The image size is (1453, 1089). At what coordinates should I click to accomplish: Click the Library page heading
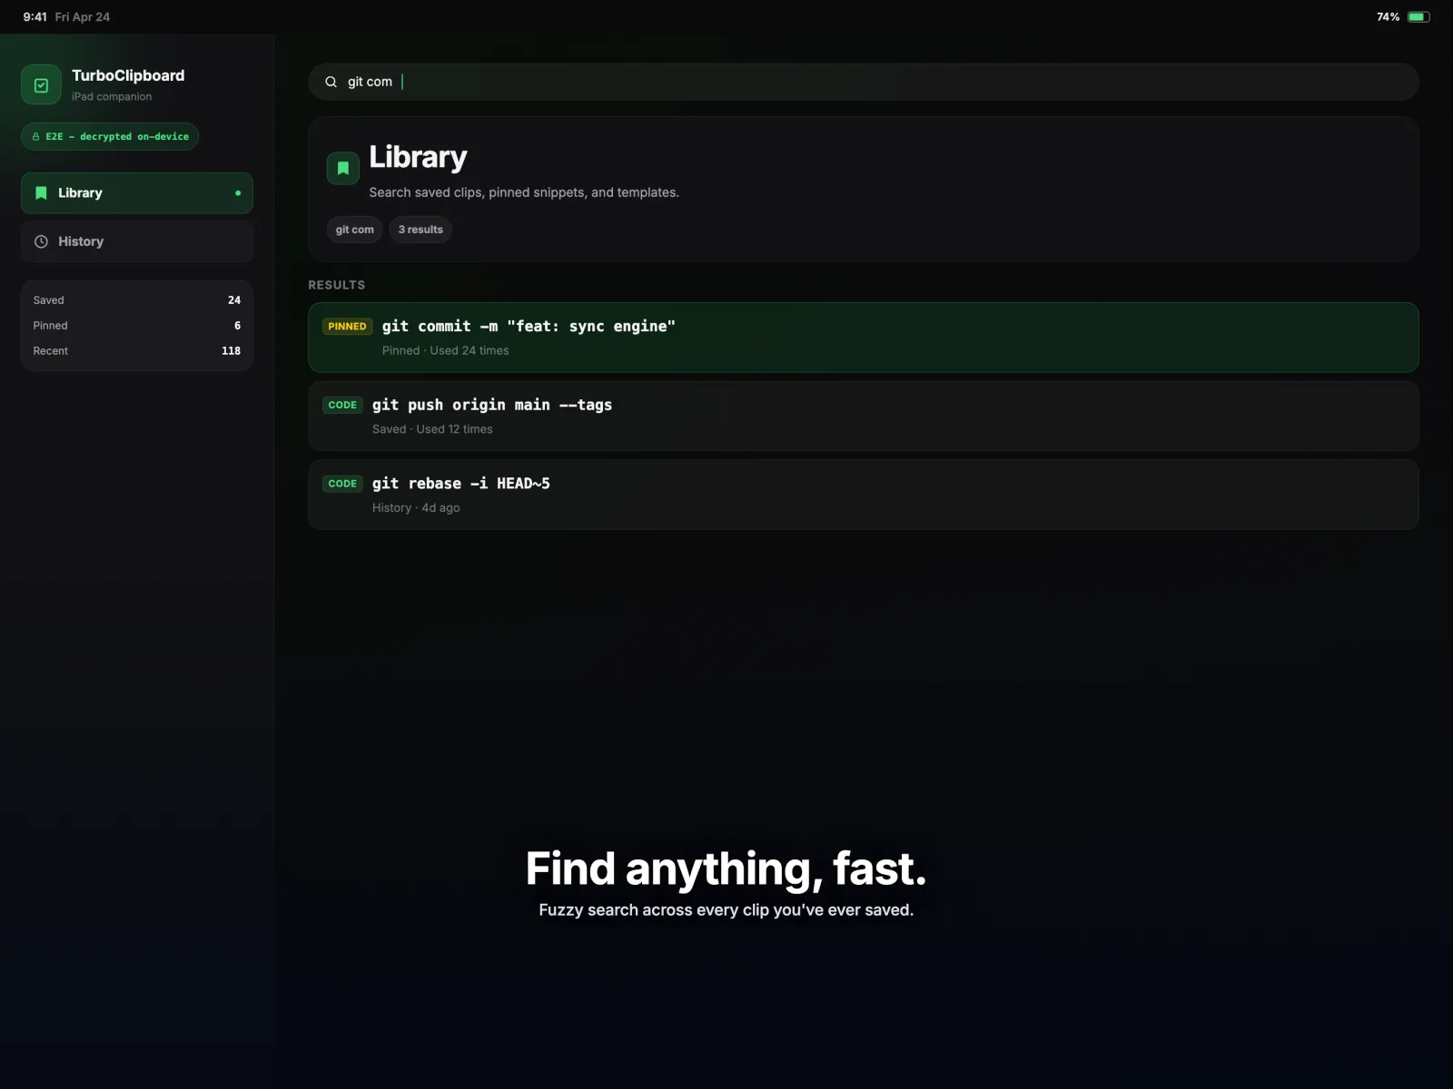[x=418, y=158]
